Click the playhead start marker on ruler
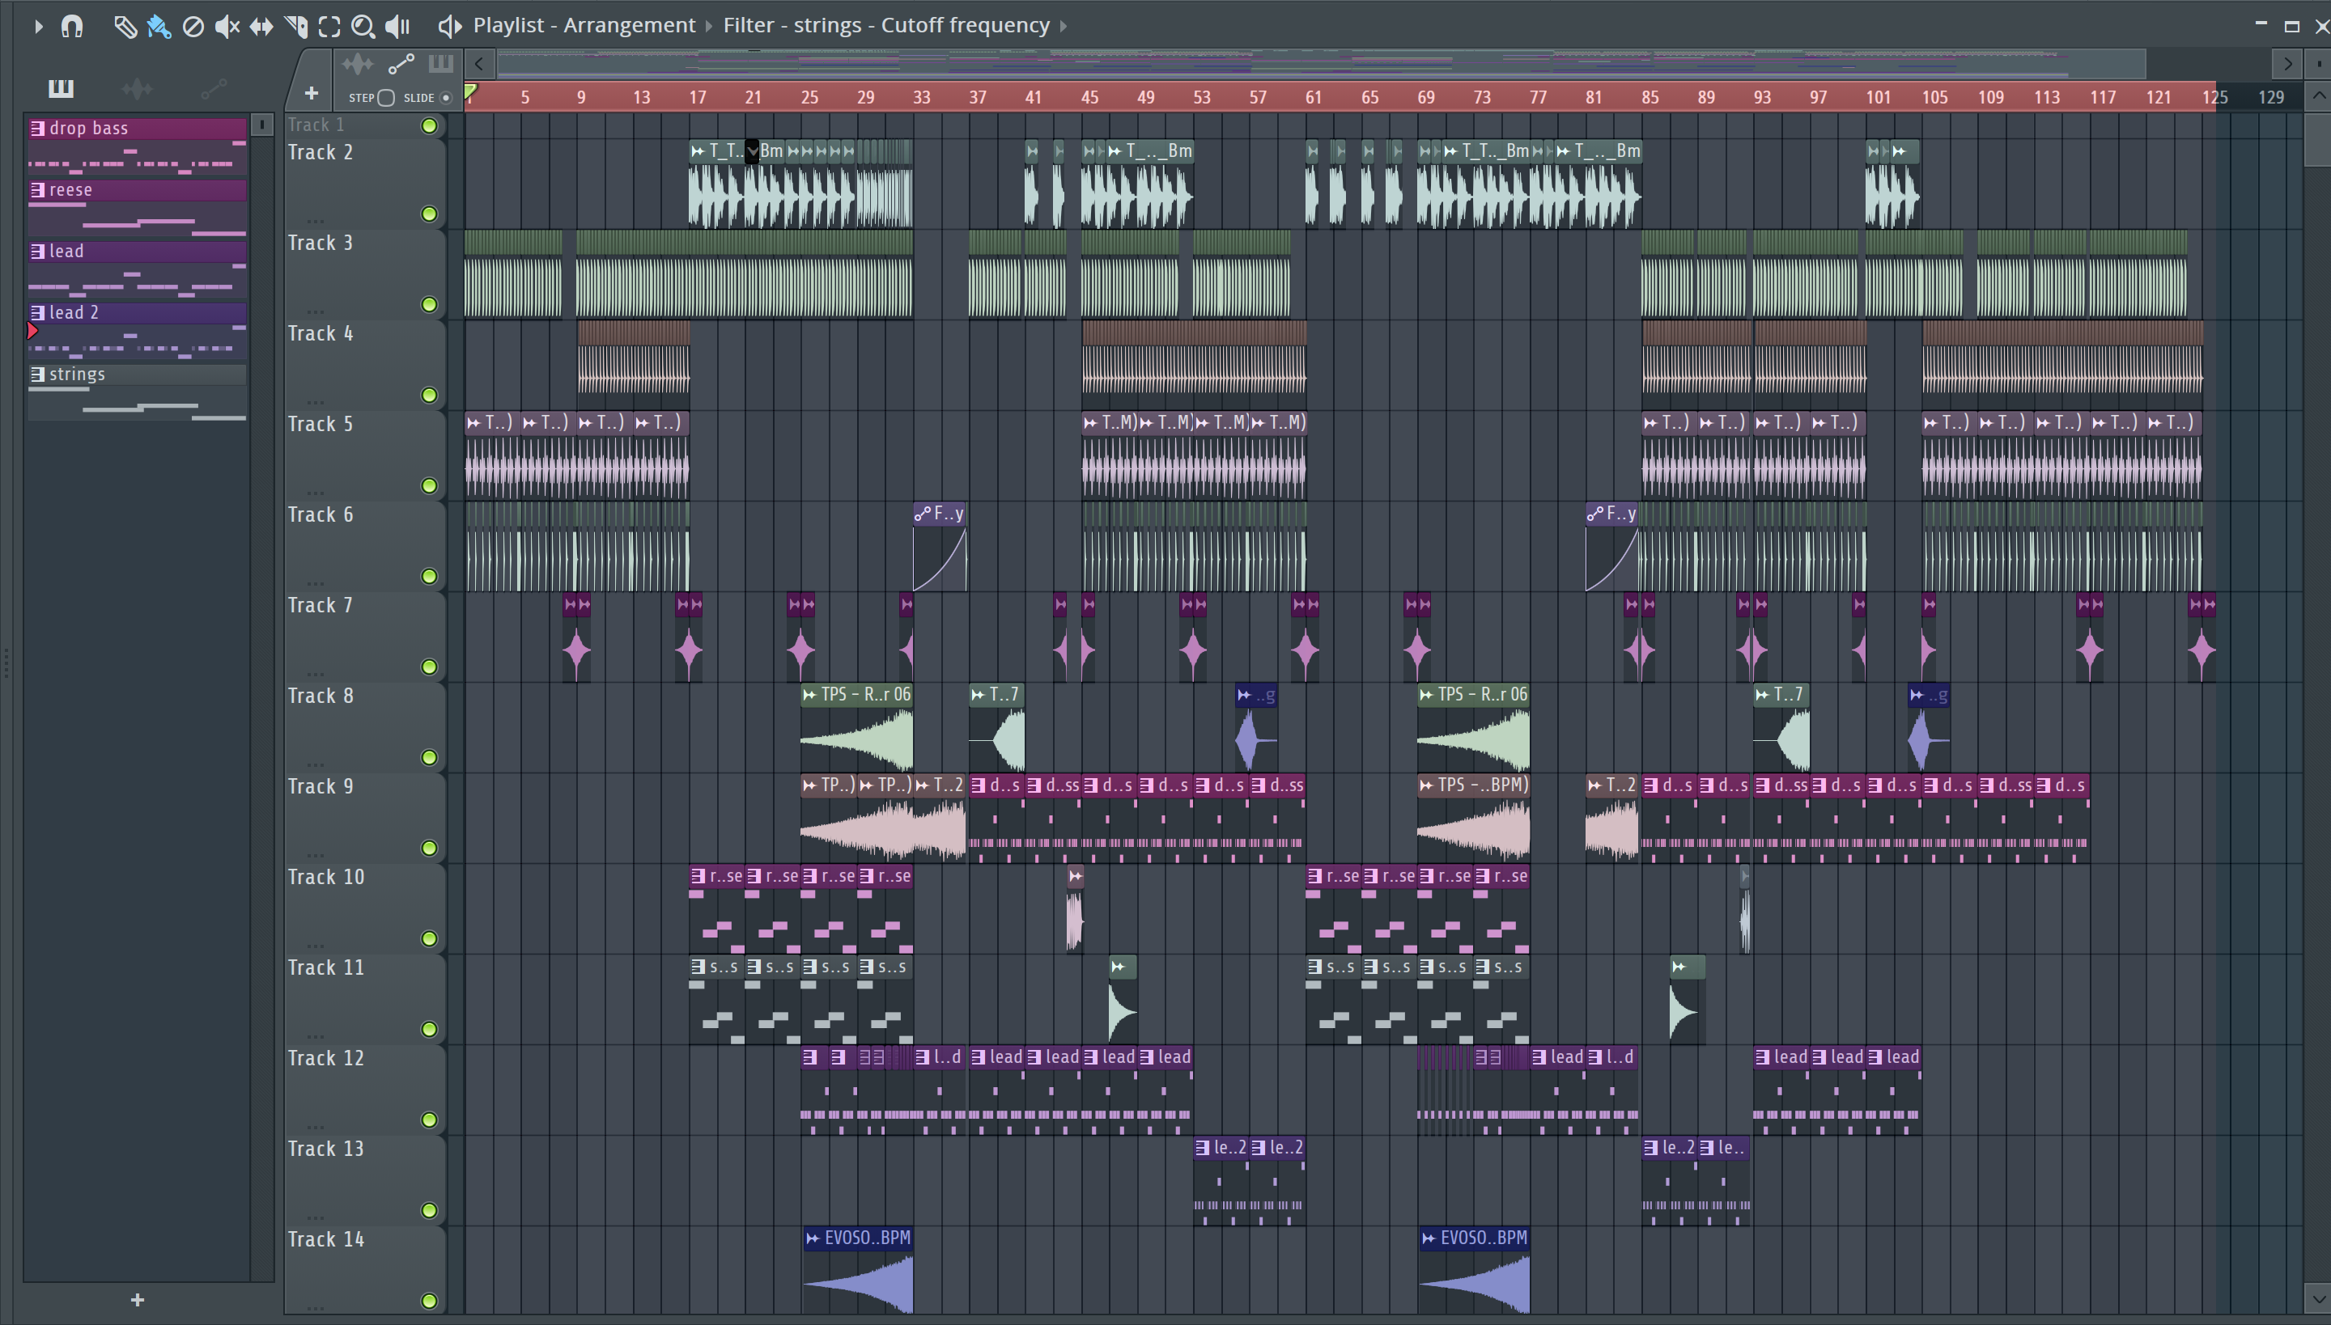Viewport: 2331px width, 1325px height. [471, 91]
